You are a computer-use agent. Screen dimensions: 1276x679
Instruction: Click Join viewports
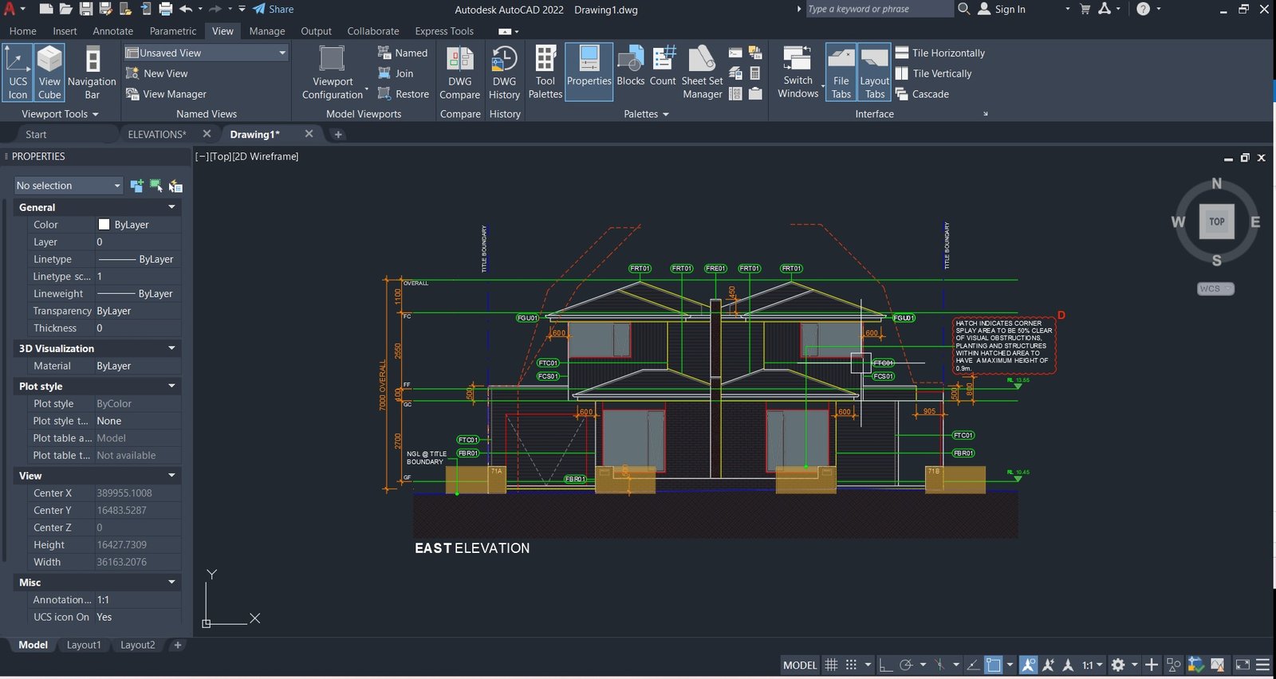396,73
